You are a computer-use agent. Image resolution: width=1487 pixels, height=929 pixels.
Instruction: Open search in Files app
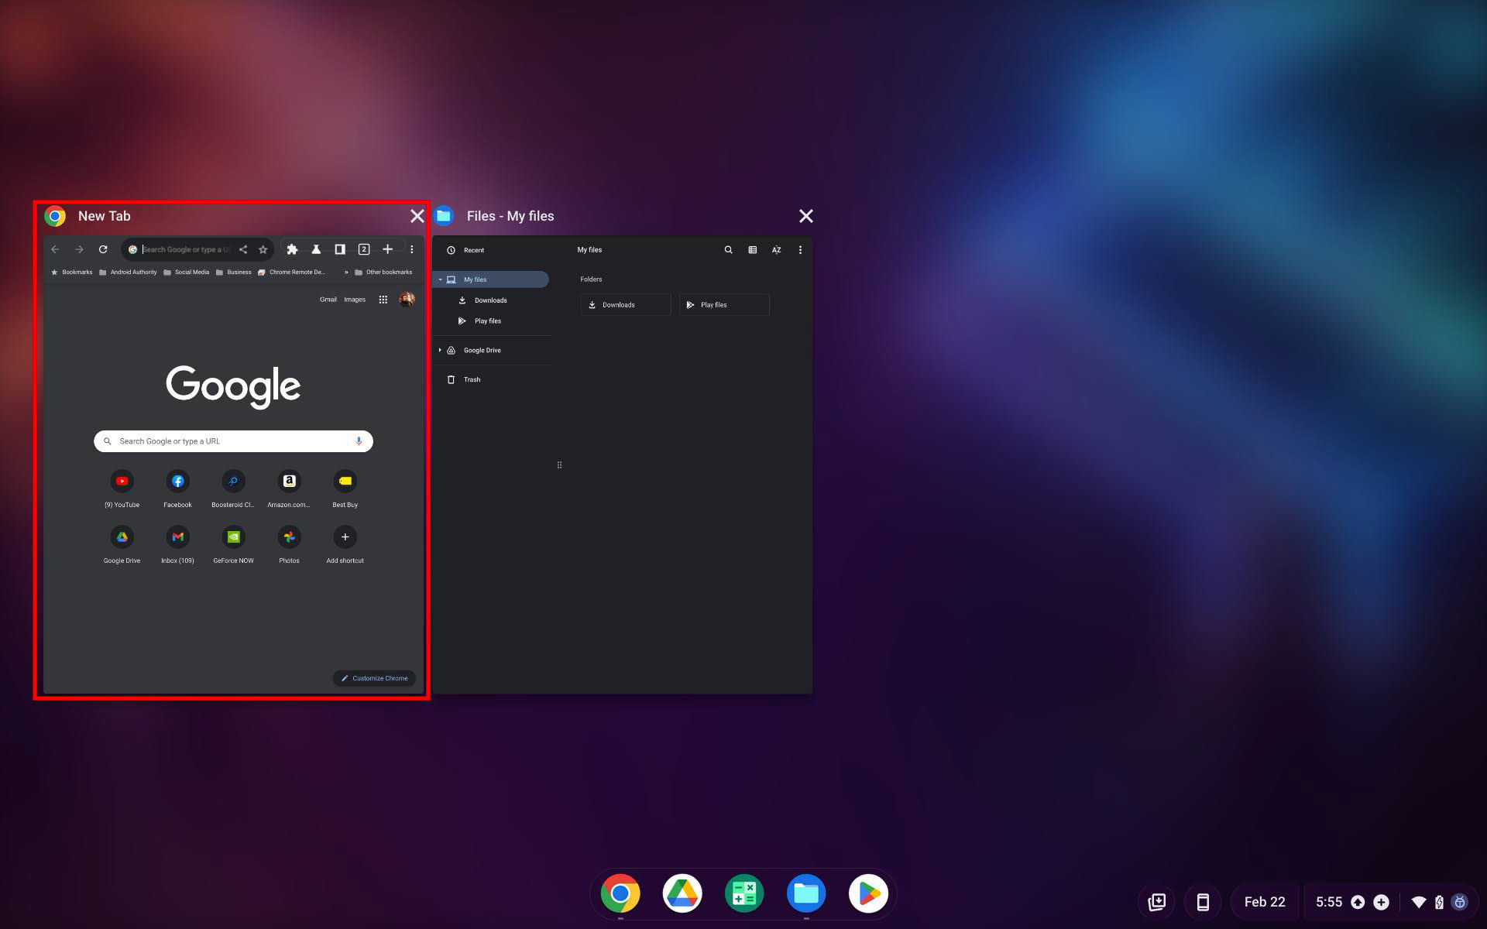coord(728,250)
